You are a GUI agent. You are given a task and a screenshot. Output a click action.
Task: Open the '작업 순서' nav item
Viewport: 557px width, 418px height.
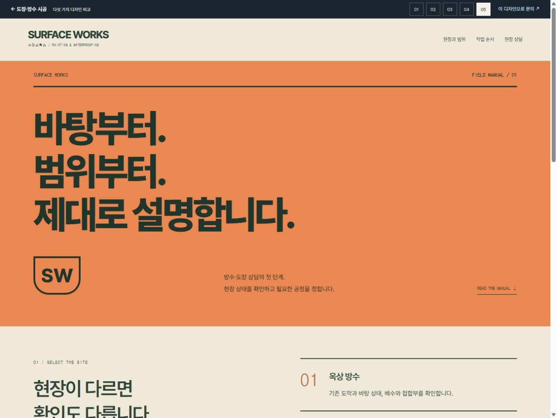pos(485,39)
